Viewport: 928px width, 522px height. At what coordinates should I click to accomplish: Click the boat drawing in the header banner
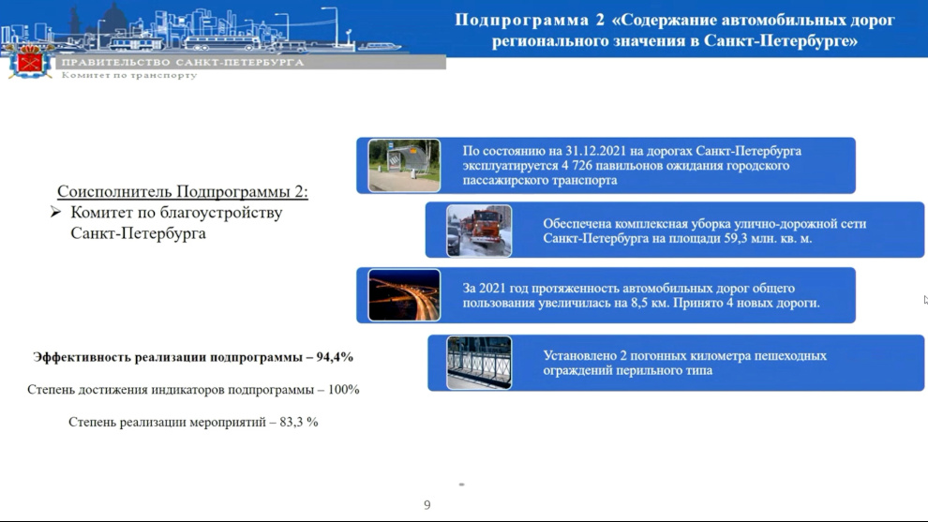(379, 46)
